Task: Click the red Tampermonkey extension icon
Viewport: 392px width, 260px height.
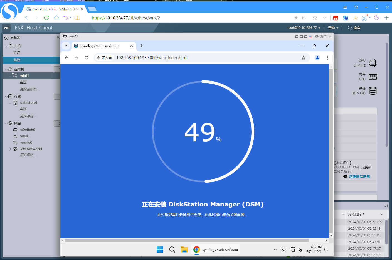Action: pyautogui.click(x=336, y=18)
